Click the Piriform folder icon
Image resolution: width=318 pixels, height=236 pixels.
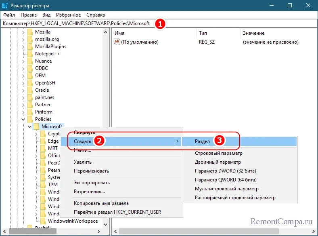[x=30, y=112]
